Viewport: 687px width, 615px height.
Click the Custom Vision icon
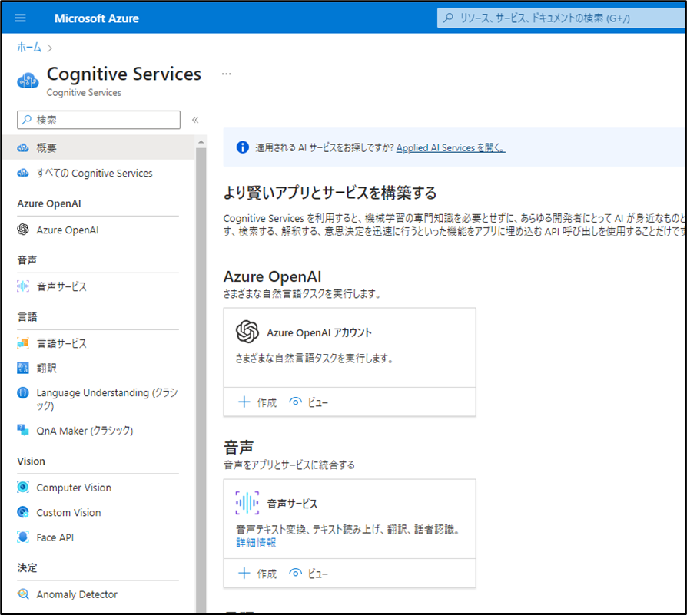(x=23, y=512)
